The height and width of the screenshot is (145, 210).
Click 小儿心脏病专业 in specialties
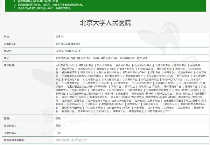[x=110, y=80]
